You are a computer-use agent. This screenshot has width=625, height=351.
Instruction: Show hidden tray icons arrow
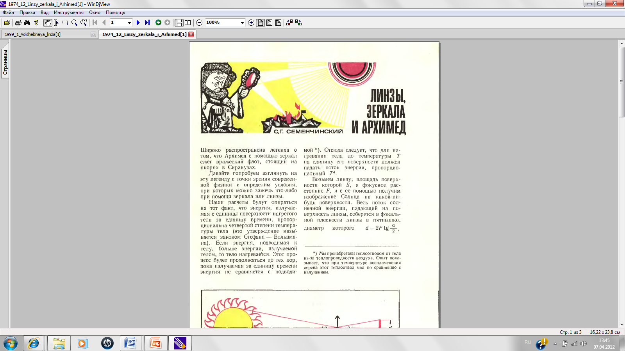click(x=555, y=344)
